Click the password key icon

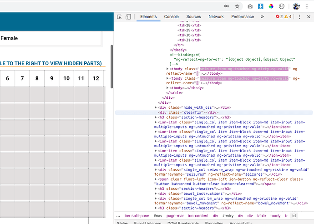pos(226,6)
